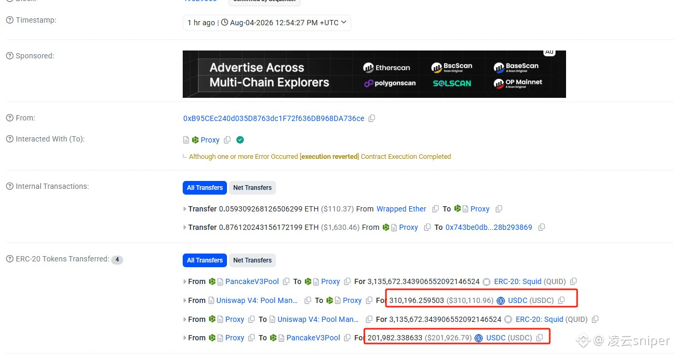The height and width of the screenshot is (354, 674).
Task: Copy Uniswap V4 recipient address in Squid row
Action: 369,319
